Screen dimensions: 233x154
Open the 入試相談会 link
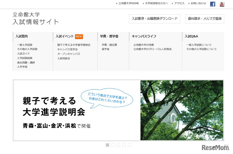[63, 58]
